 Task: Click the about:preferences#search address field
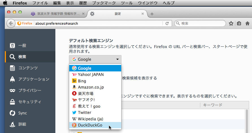click(98, 23)
